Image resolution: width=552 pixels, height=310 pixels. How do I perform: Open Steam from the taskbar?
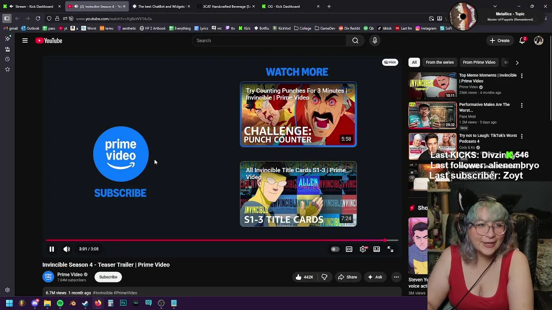[x=85, y=303]
